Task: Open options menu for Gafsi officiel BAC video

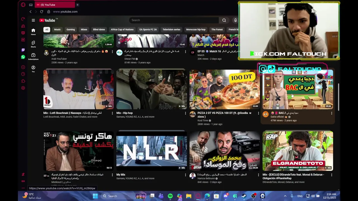Action: (x=331, y=113)
